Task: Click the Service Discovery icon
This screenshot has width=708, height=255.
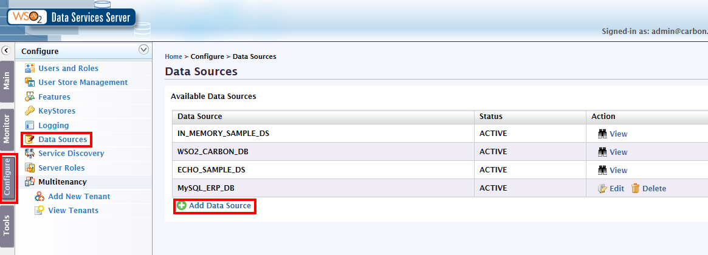Action: pos(30,154)
